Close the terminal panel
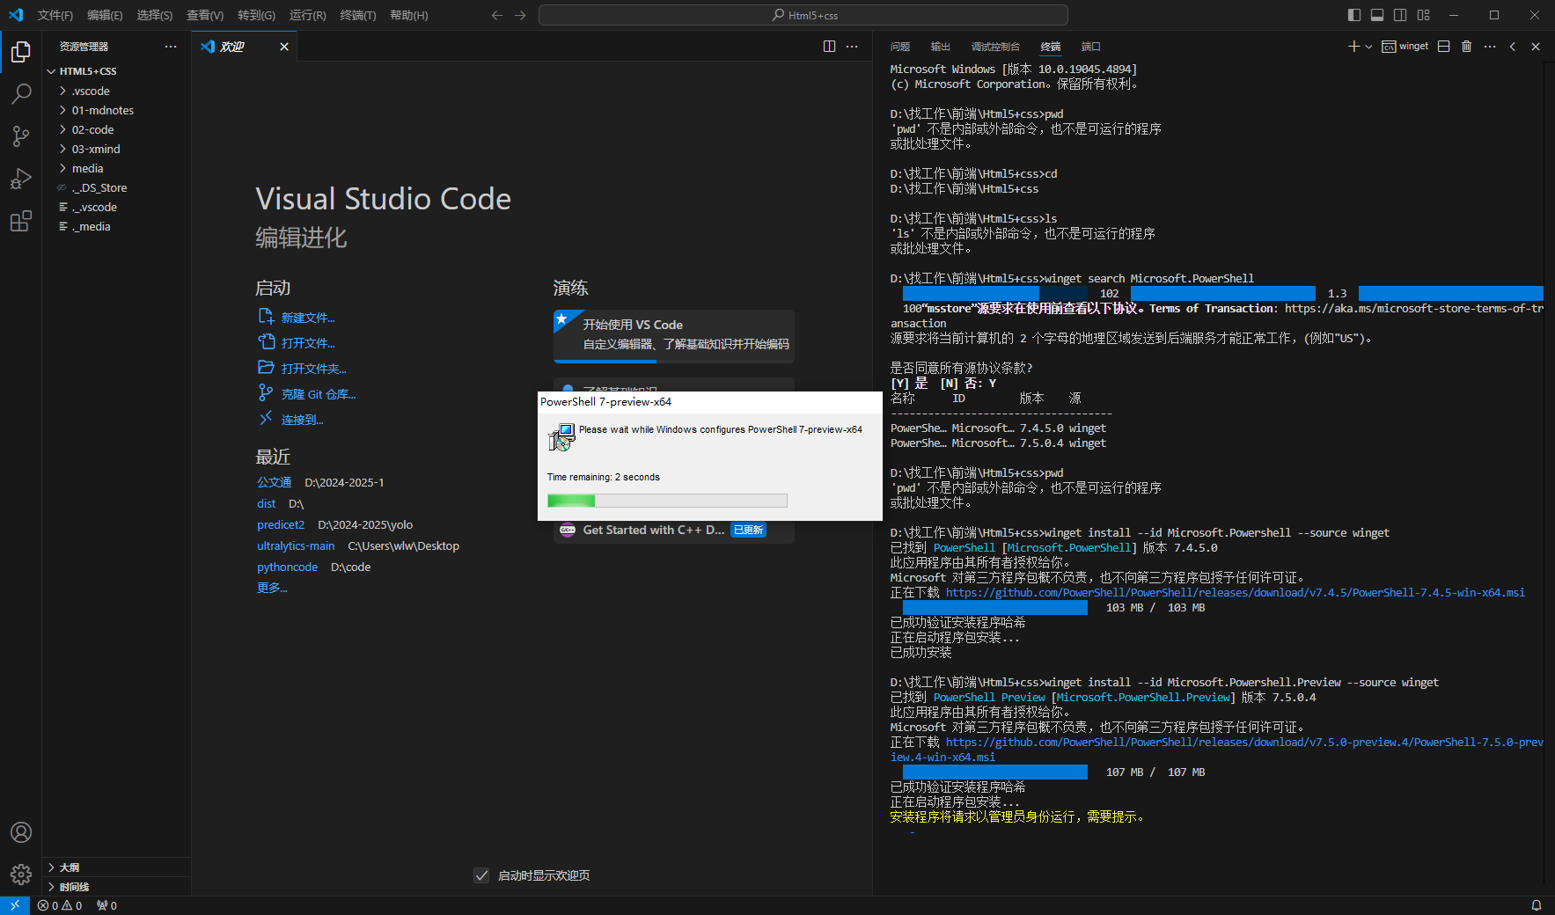 tap(1536, 47)
